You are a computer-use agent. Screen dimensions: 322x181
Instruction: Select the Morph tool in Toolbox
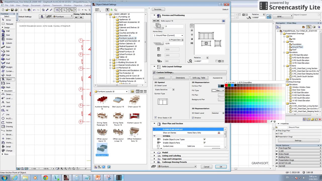(8, 75)
